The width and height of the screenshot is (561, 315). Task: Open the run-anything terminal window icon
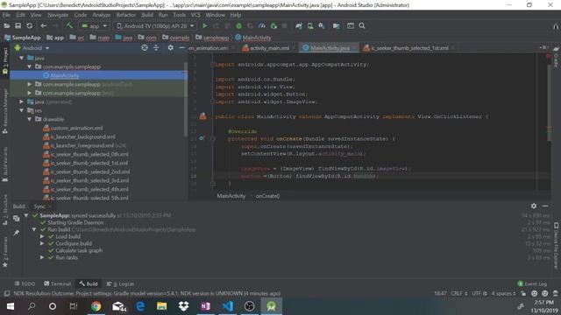[351, 26]
